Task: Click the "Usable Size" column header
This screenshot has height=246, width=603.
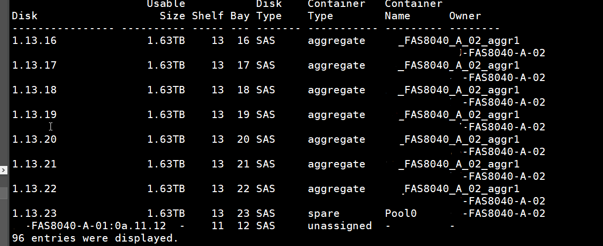Action: 166,10
